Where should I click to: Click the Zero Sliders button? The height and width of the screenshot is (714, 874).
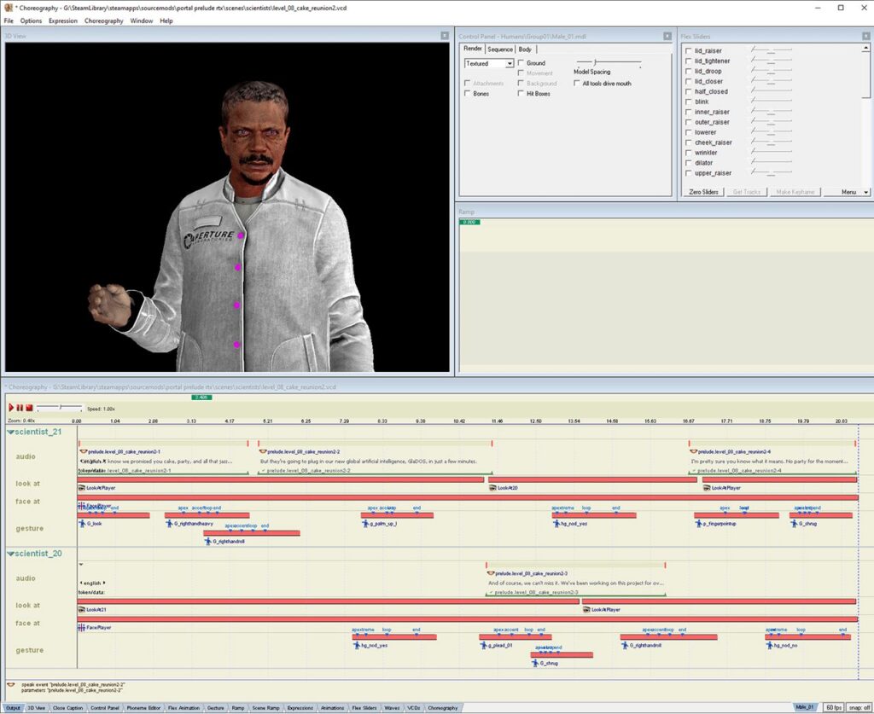tap(704, 192)
